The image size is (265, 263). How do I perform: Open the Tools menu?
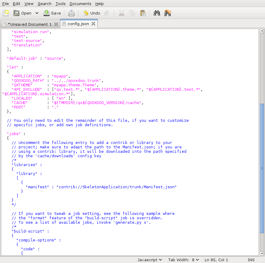point(60,4)
